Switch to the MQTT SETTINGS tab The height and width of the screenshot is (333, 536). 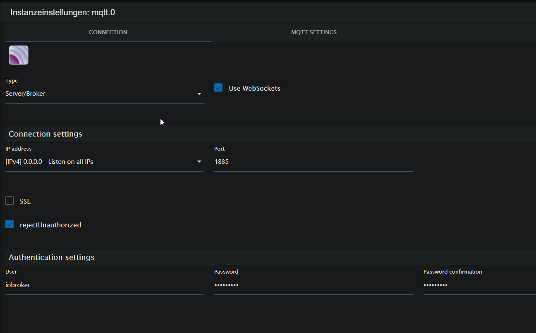314,32
